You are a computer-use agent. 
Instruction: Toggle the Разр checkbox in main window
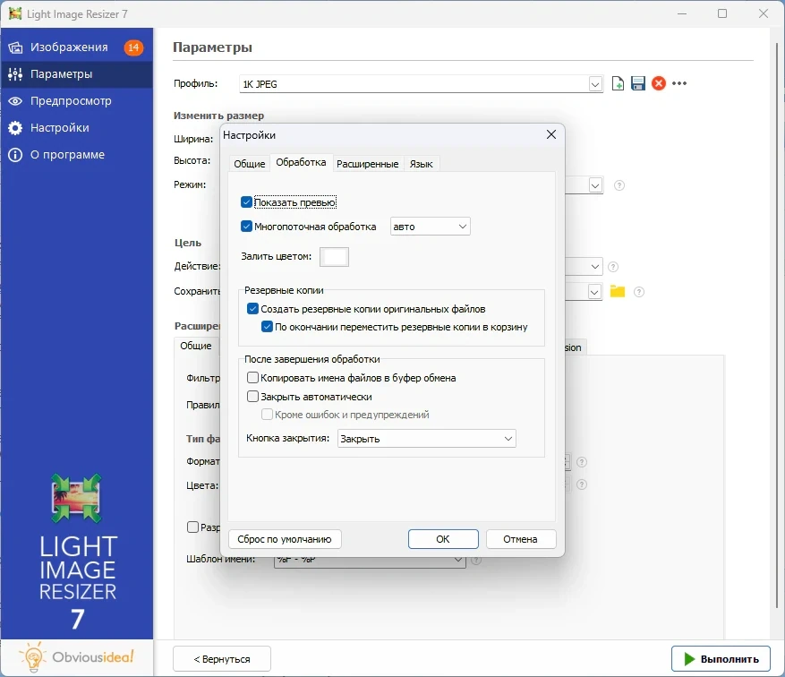192,527
